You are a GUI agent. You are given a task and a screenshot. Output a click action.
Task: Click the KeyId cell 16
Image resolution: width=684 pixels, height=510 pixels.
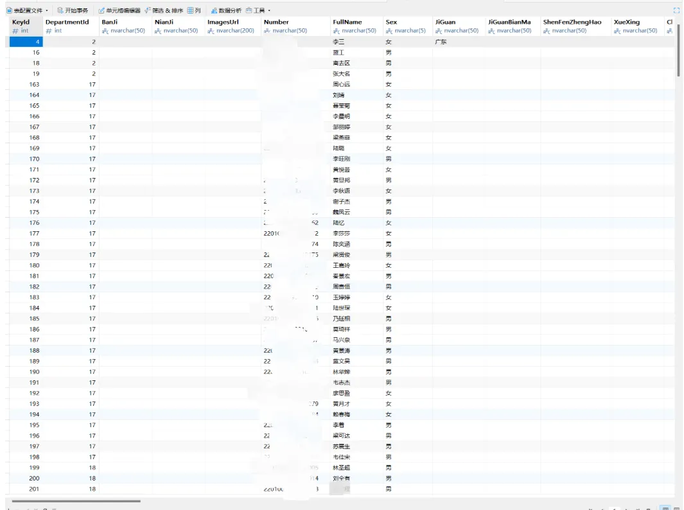pyautogui.click(x=26, y=53)
